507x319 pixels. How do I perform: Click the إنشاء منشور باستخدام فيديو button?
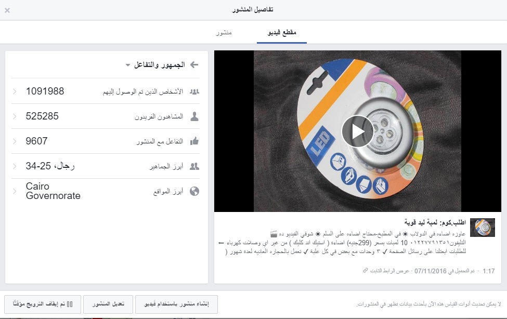[176, 304]
